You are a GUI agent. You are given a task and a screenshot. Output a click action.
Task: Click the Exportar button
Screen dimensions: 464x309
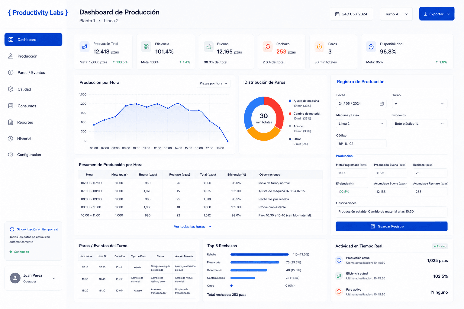pos(437,14)
